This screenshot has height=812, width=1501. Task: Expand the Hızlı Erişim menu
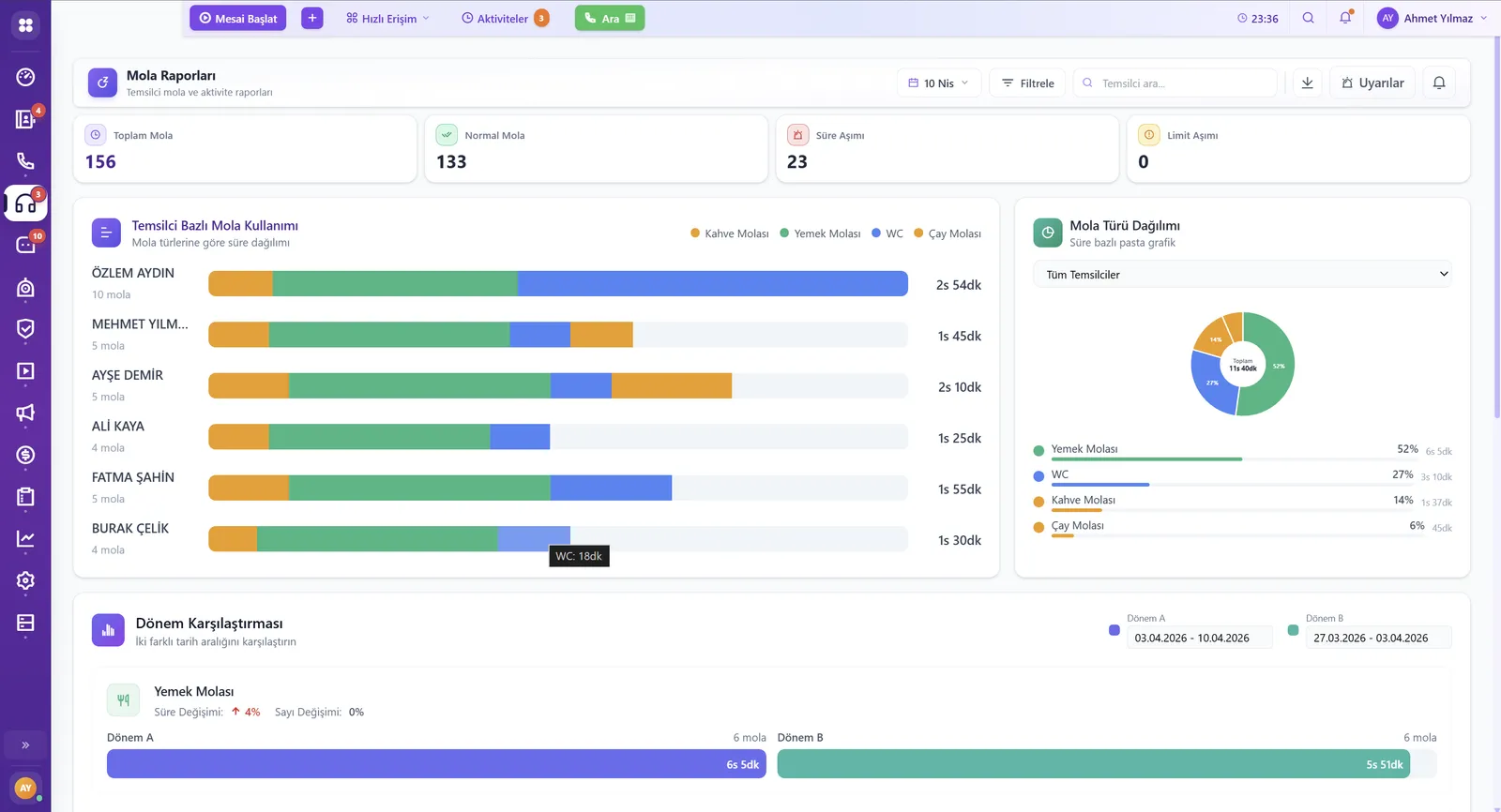[x=387, y=18]
